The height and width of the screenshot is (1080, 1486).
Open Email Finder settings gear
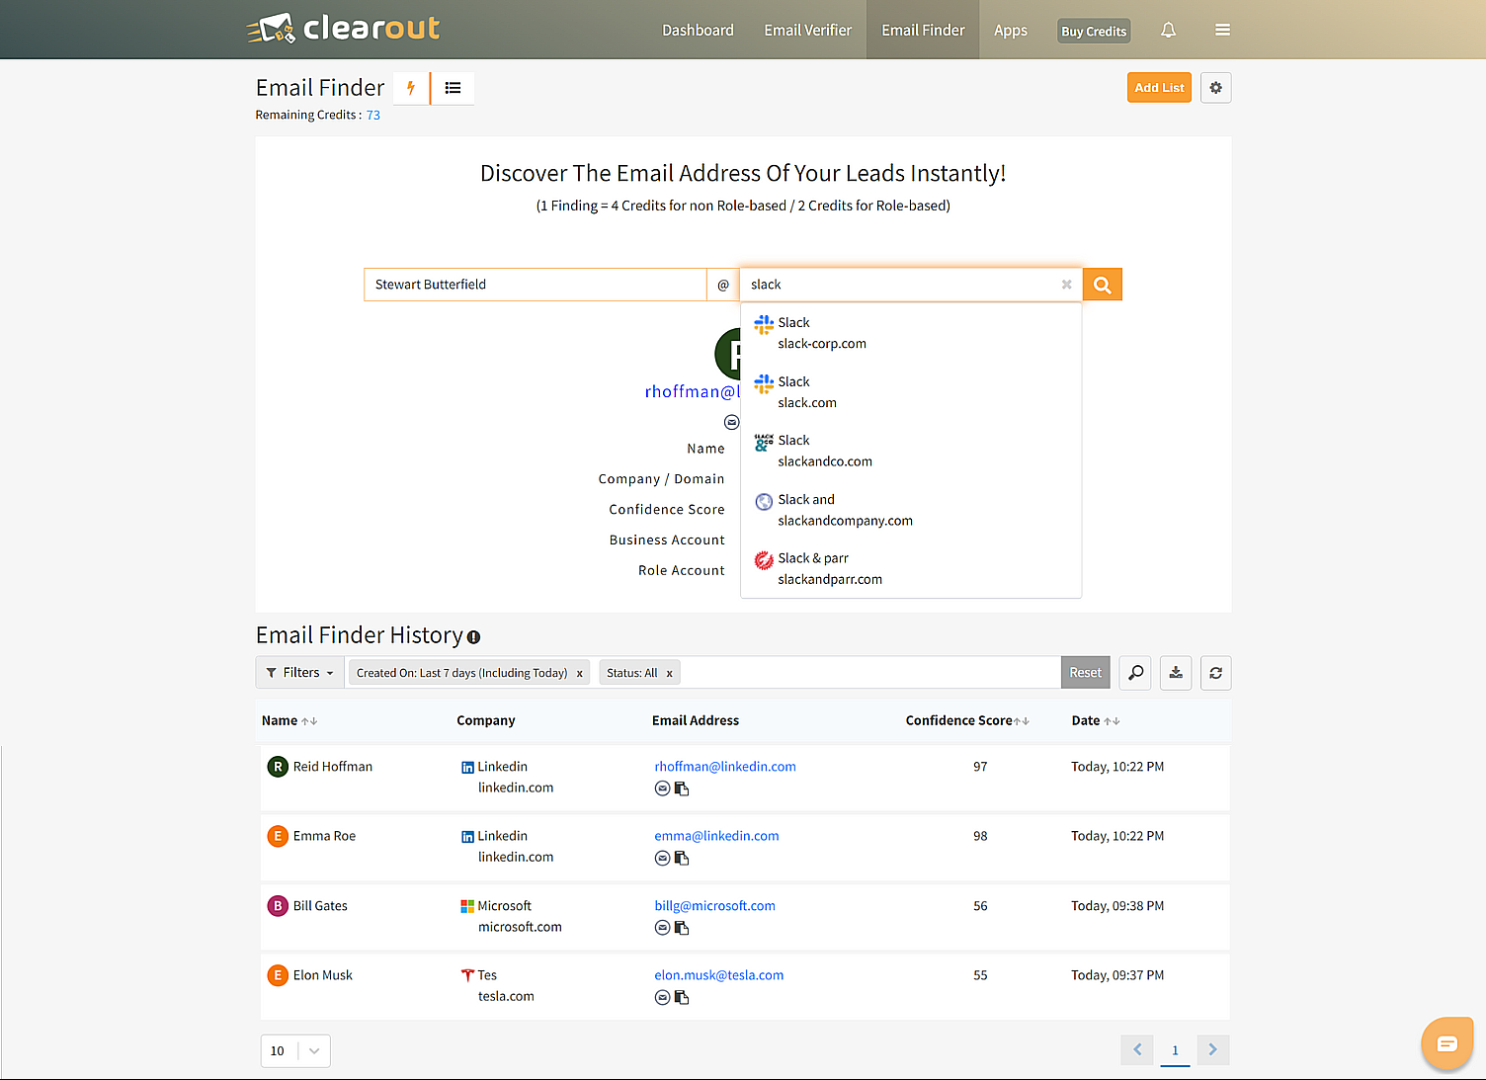(x=1215, y=88)
